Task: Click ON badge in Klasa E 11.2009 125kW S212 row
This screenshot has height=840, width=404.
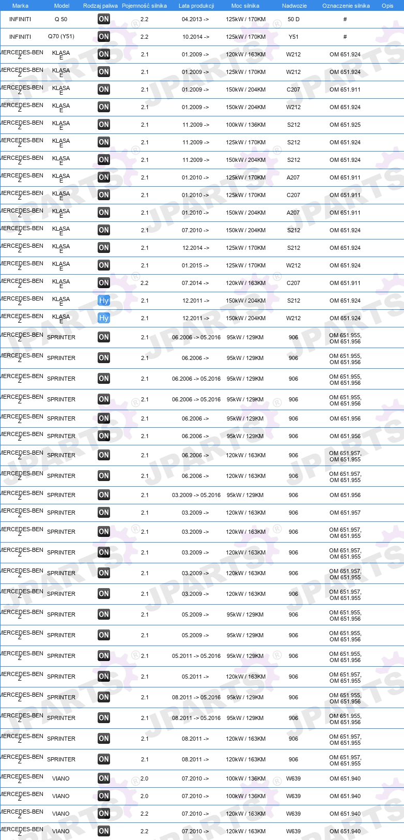Action: 104,142
